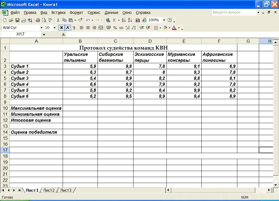Open the paste options dropdown arrow
Screen dimensions: 279x201
[x=75, y=20]
